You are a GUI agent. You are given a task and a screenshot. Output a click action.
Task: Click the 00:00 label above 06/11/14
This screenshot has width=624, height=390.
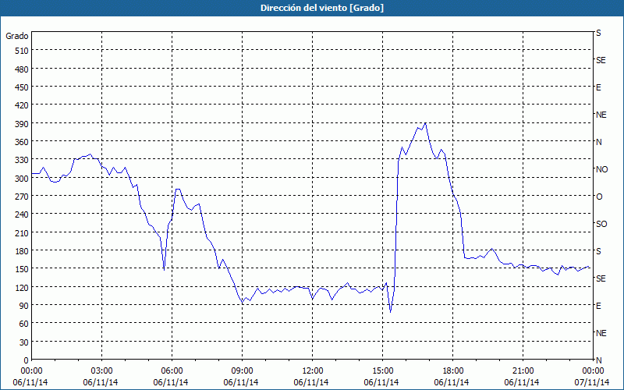pos(30,371)
